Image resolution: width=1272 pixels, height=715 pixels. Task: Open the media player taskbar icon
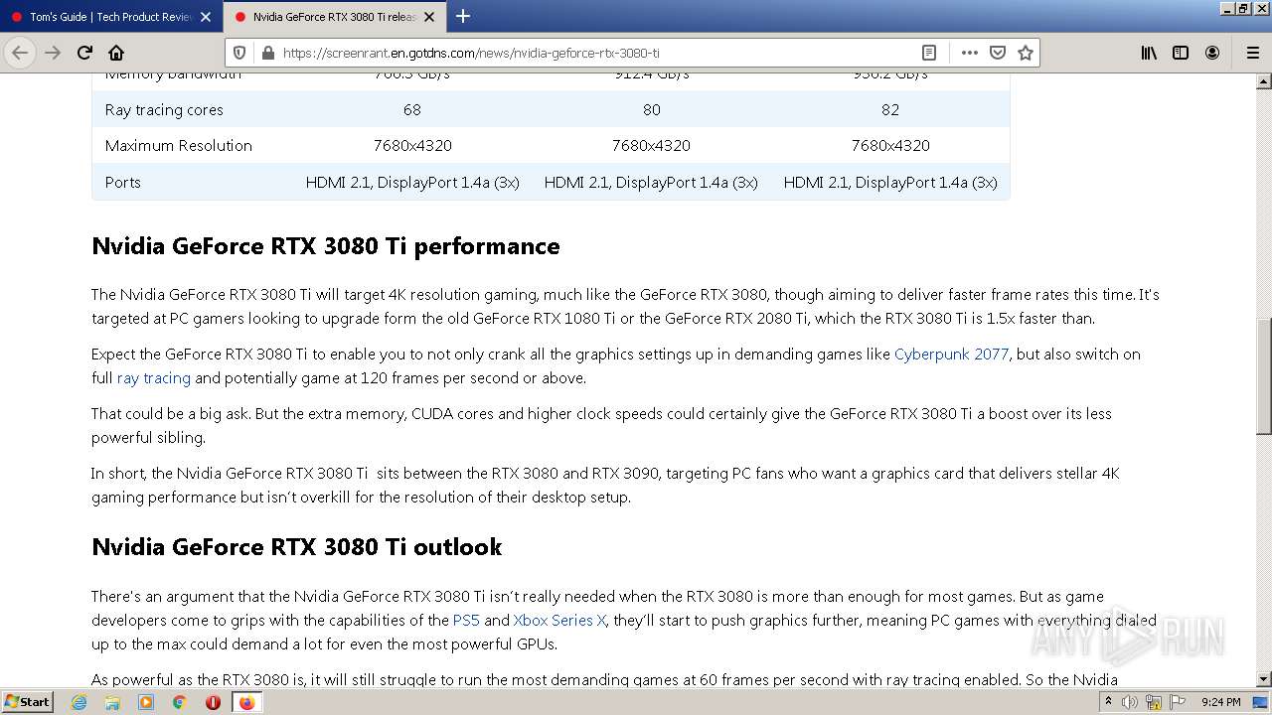coord(146,702)
